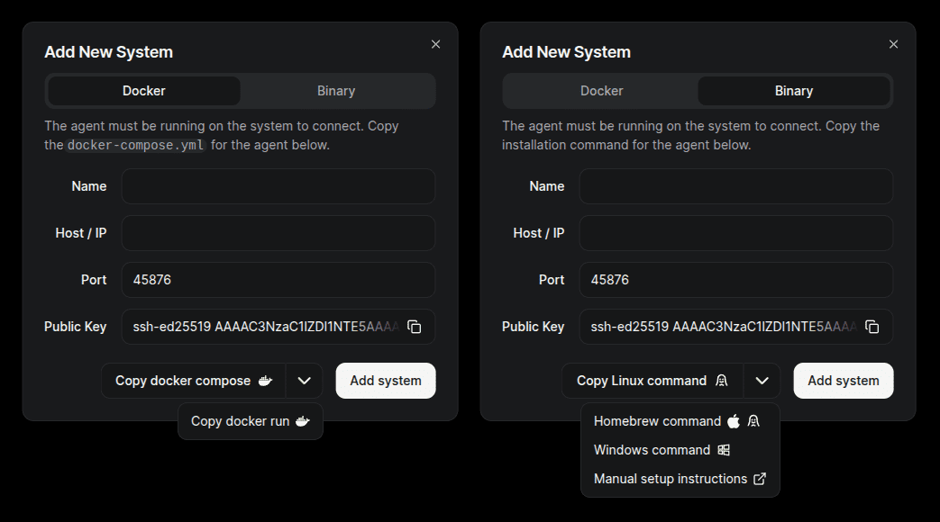Click Add system in the Docker dialog
This screenshot has height=522, width=940.
(385, 381)
